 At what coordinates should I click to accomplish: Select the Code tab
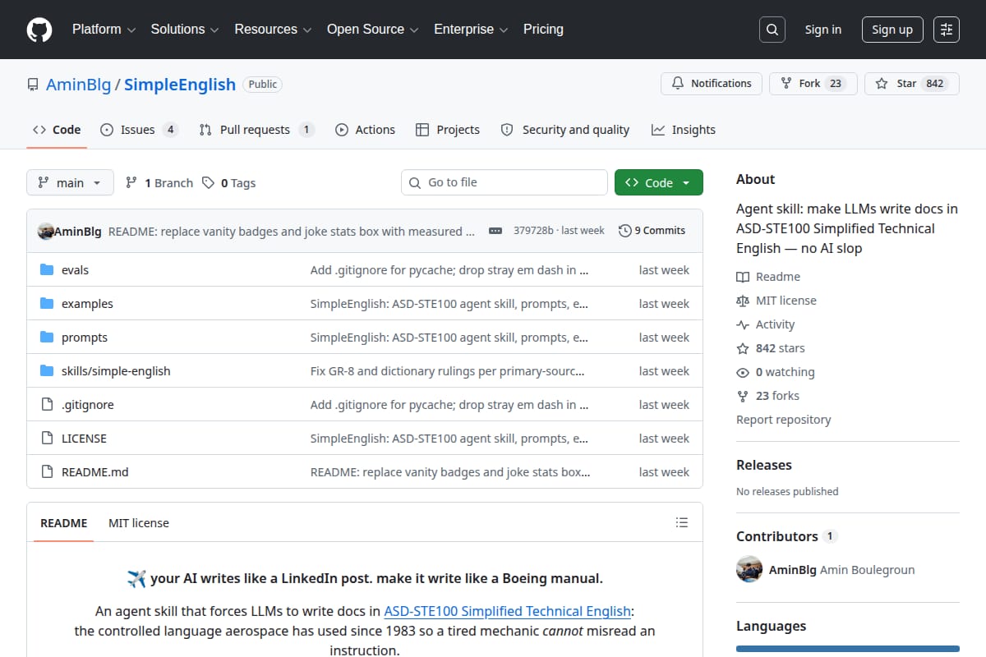(57, 130)
